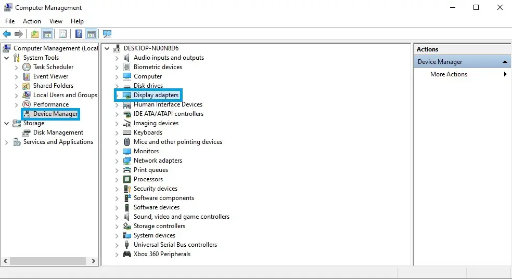Viewport: 512px width, 279px height.
Task: Click left pane scroll left arrow
Action: click(x=5, y=261)
